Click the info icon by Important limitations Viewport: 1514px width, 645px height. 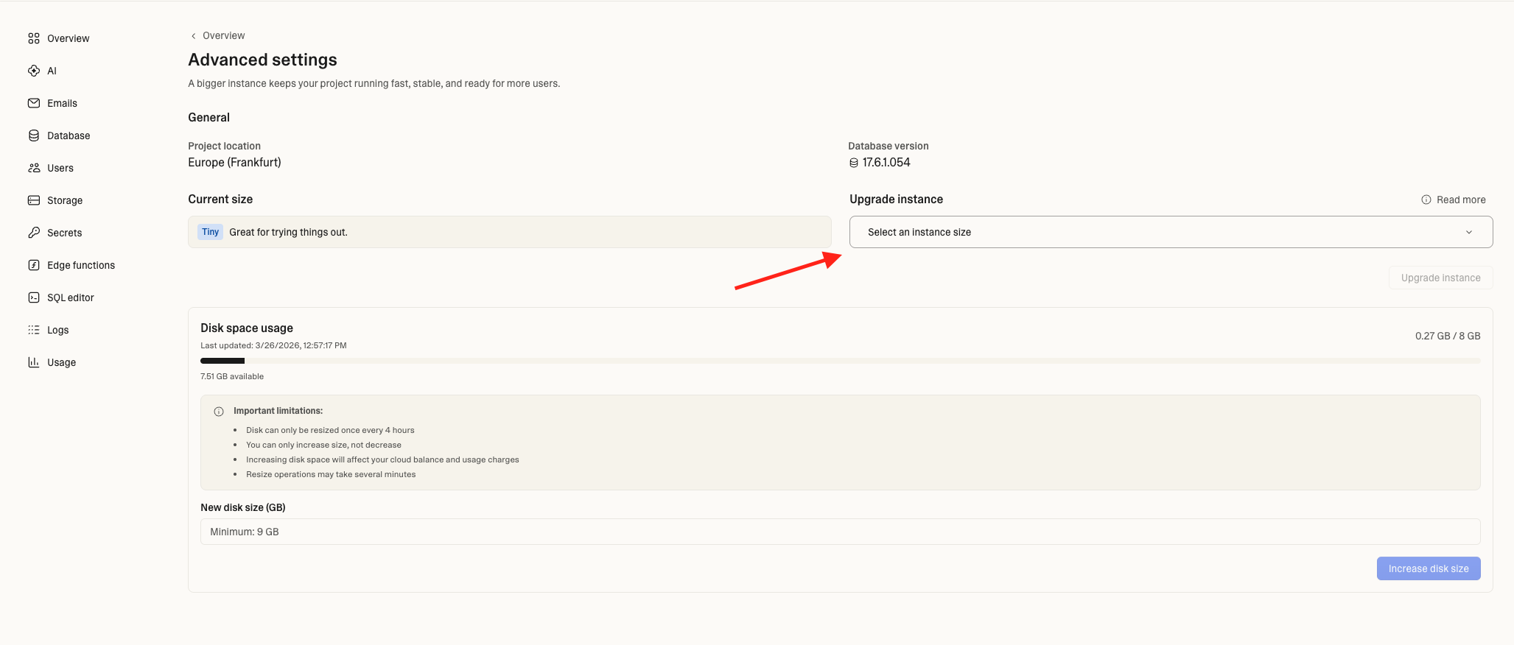[x=219, y=412]
